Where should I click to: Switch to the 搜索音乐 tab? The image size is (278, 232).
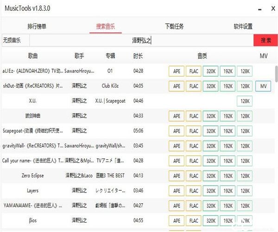tap(106, 26)
